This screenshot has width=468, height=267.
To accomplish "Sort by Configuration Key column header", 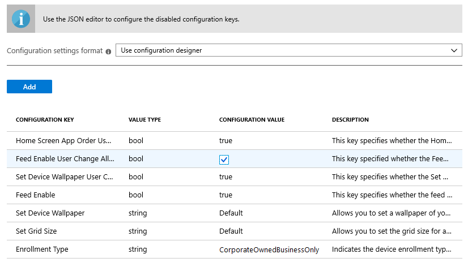I will (x=45, y=120).
